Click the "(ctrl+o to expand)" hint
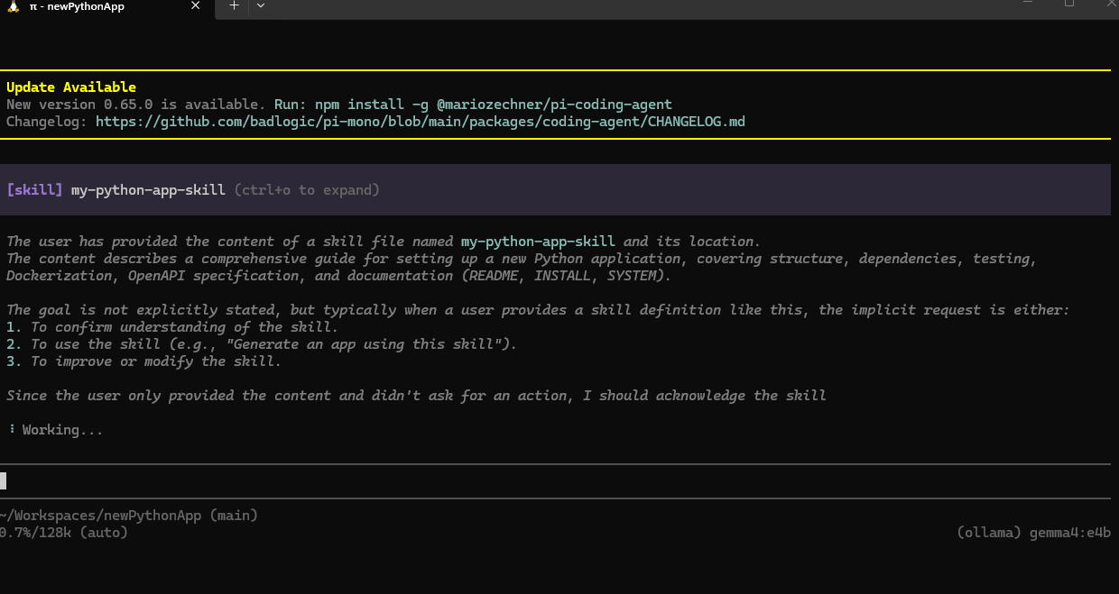 point(307,190)
